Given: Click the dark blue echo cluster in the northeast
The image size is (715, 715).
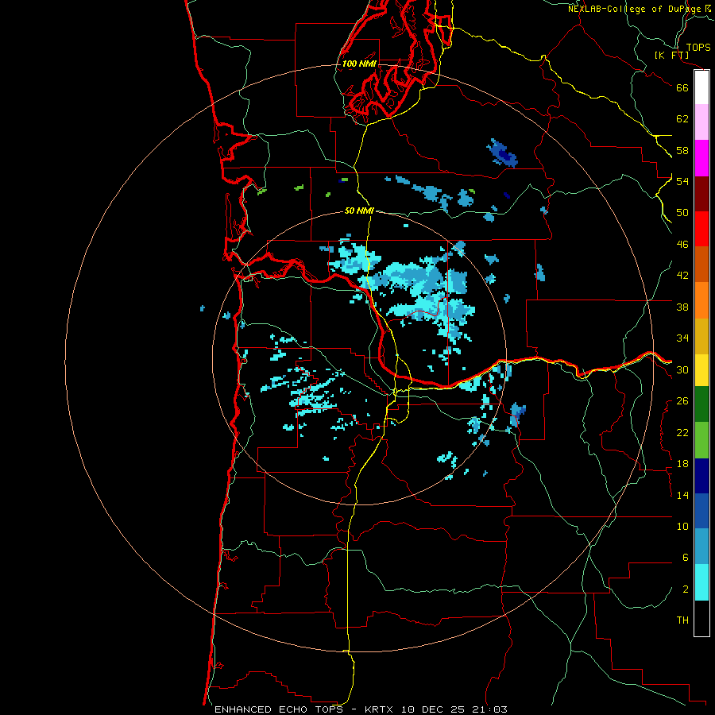Looking at the screenshot, I should click(x=503, y=153).
